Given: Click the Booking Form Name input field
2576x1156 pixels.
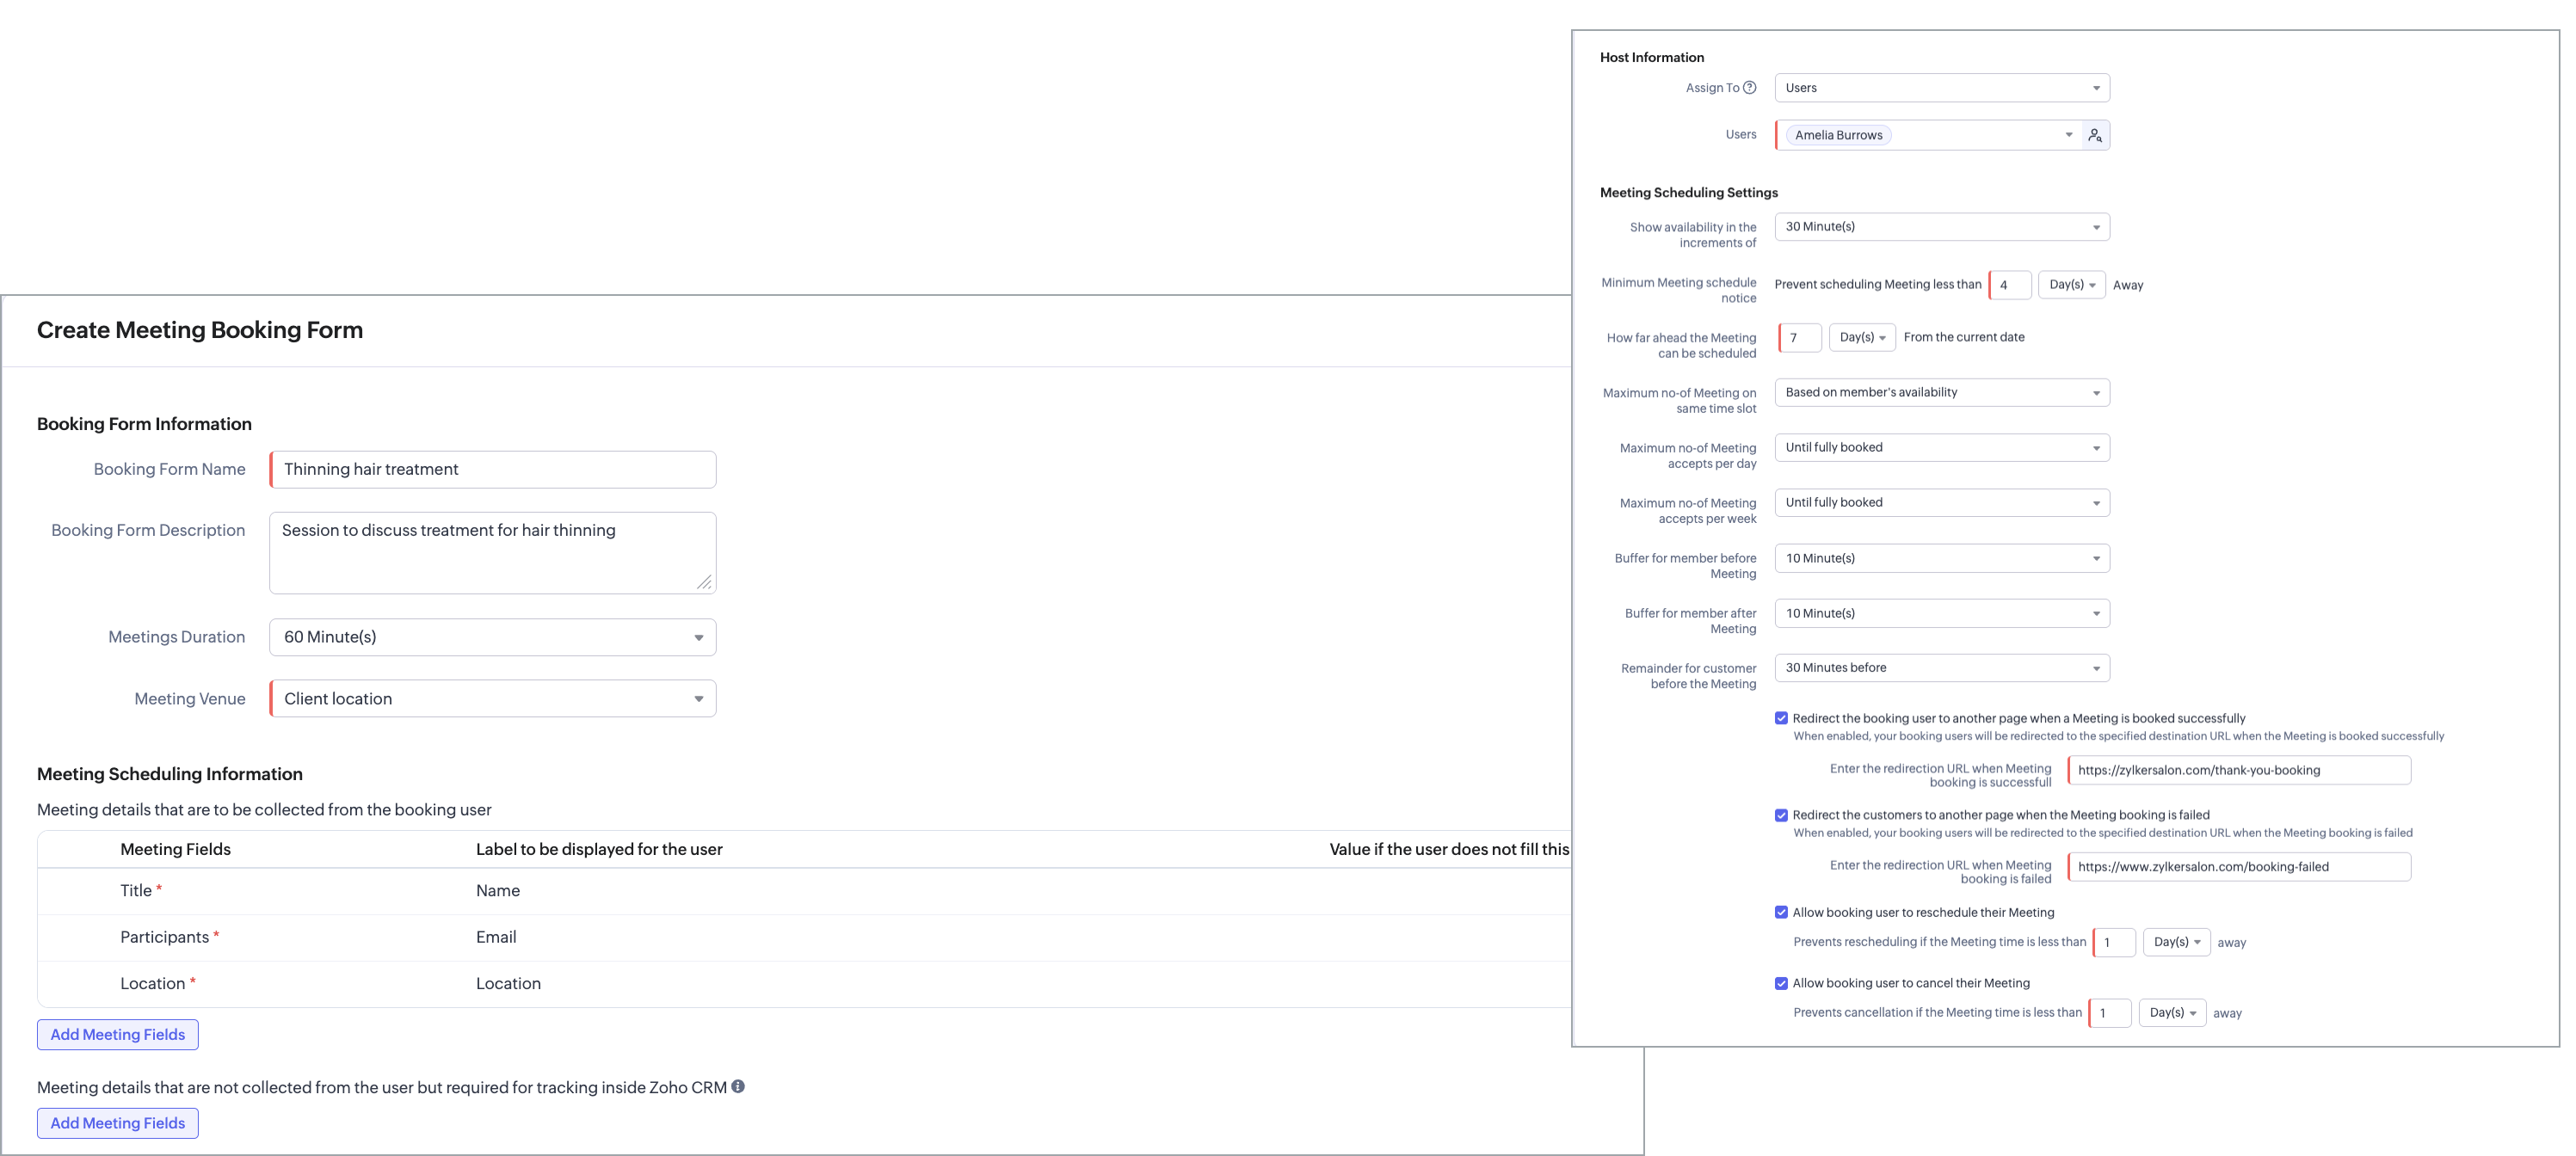Looking at the screenshot, I should click(x=492, y=470).
